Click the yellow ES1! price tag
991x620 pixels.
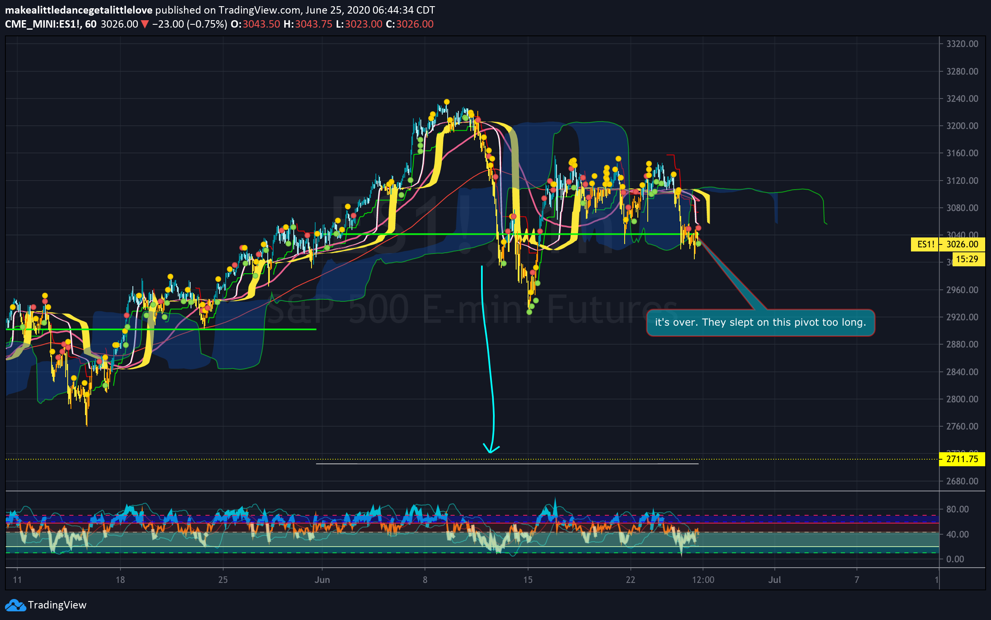coord(925,244)
